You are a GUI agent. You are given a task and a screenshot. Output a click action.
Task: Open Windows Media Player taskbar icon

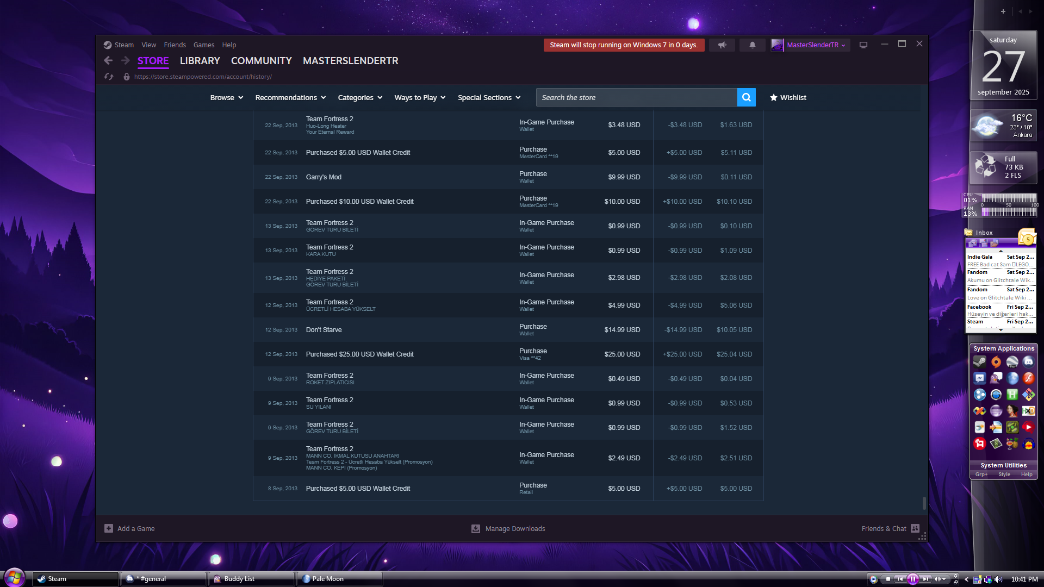[x=873, y=579]
